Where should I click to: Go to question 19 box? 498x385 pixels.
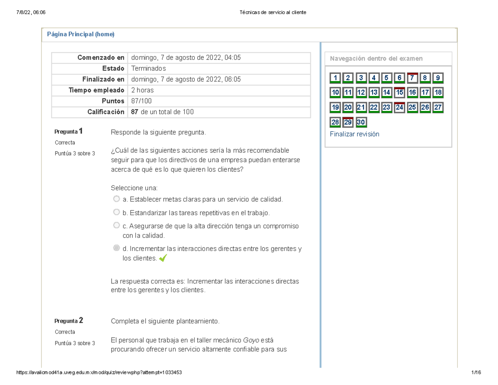(x=335, y=108)
